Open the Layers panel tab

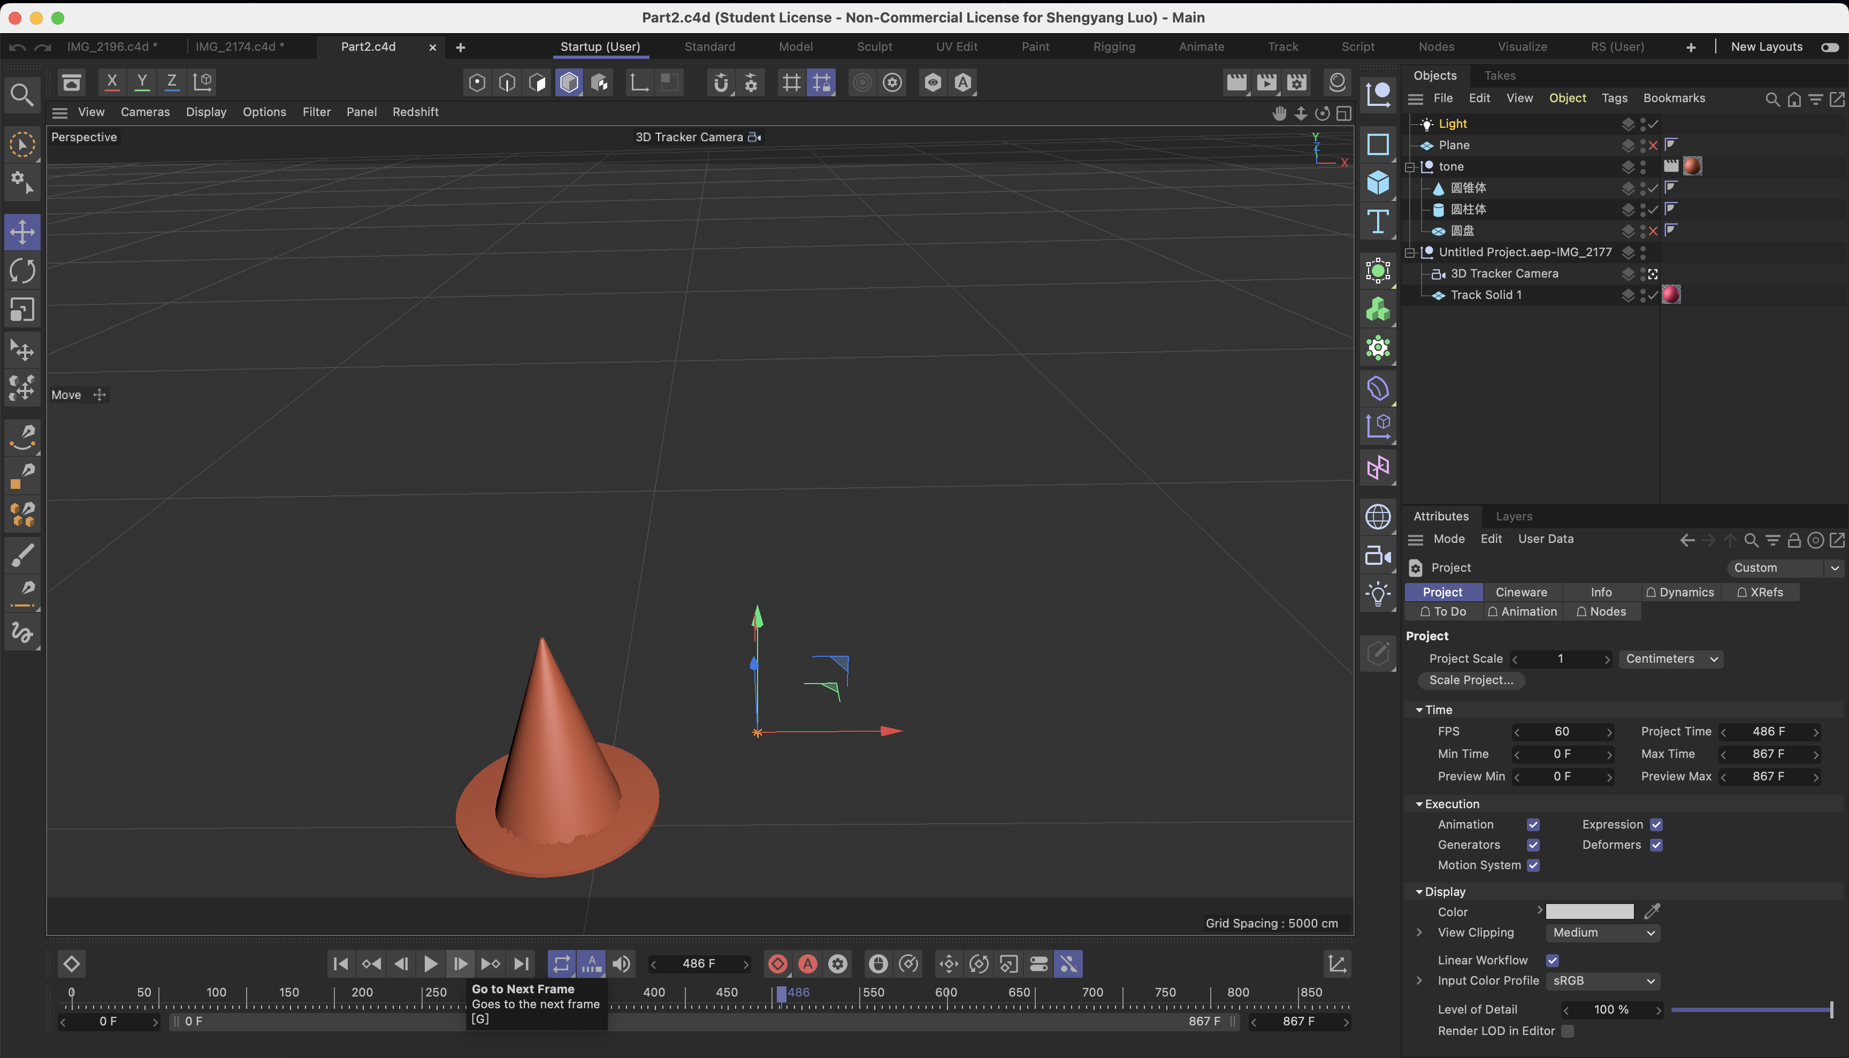[1513, 517]
